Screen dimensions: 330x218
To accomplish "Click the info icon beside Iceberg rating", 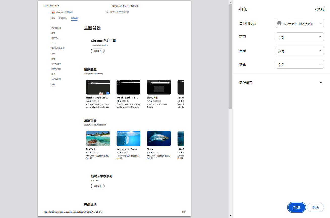I will [x=128, y=152].
